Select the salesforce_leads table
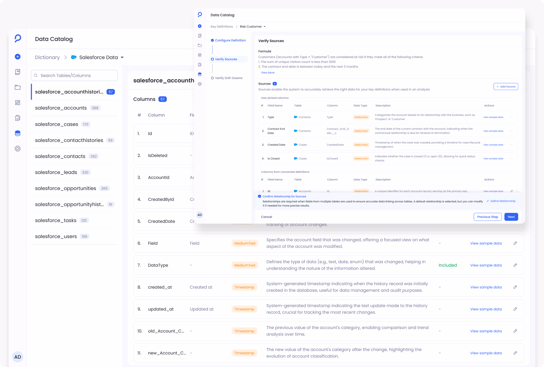The image size is (544, 367). pyautogui.click(x=74, y=172)
